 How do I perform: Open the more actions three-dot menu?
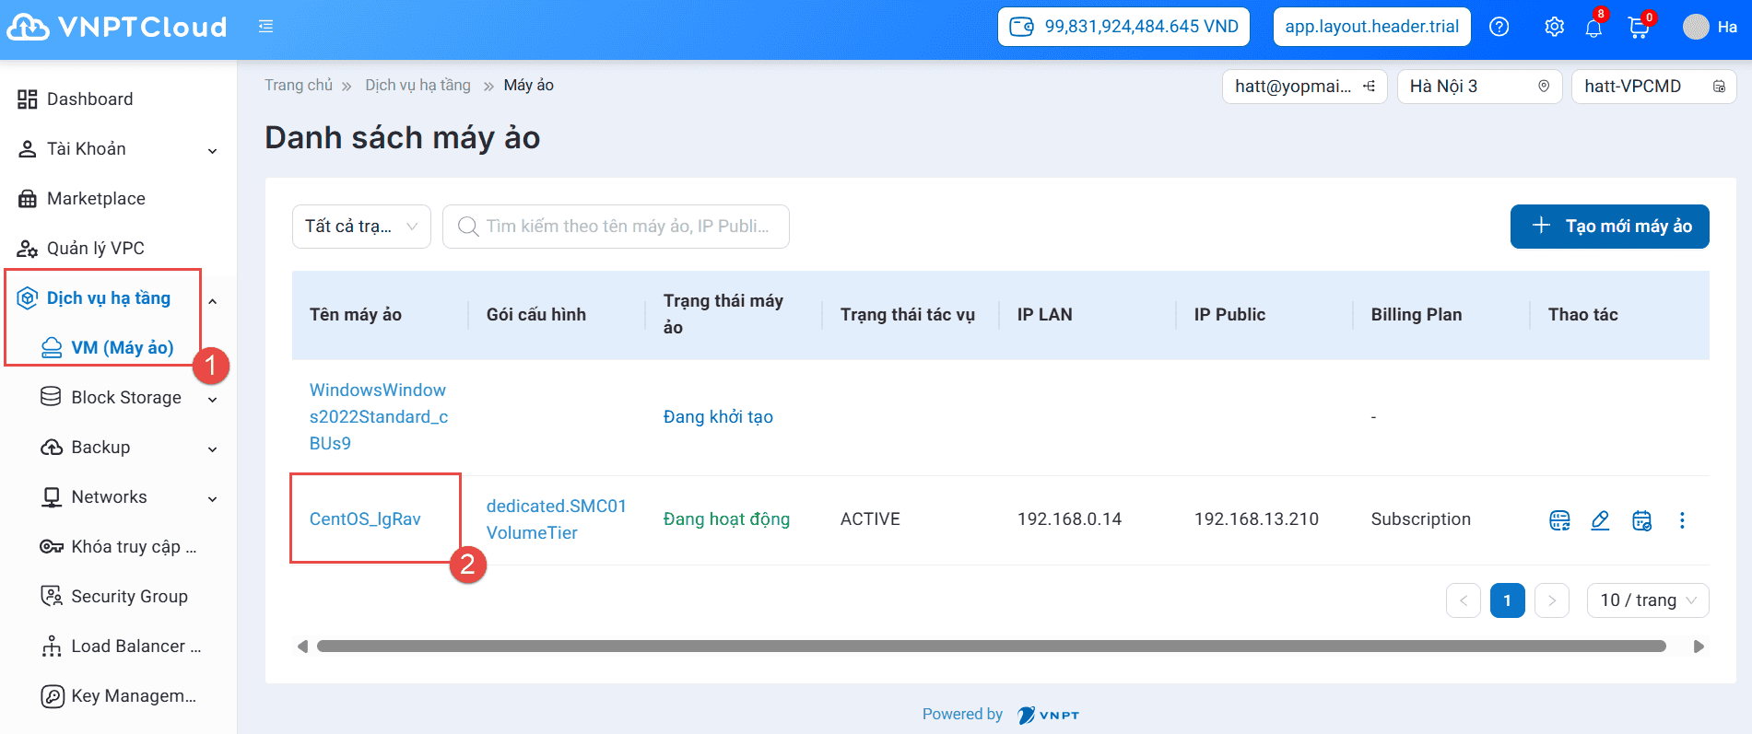[1682, 520]
